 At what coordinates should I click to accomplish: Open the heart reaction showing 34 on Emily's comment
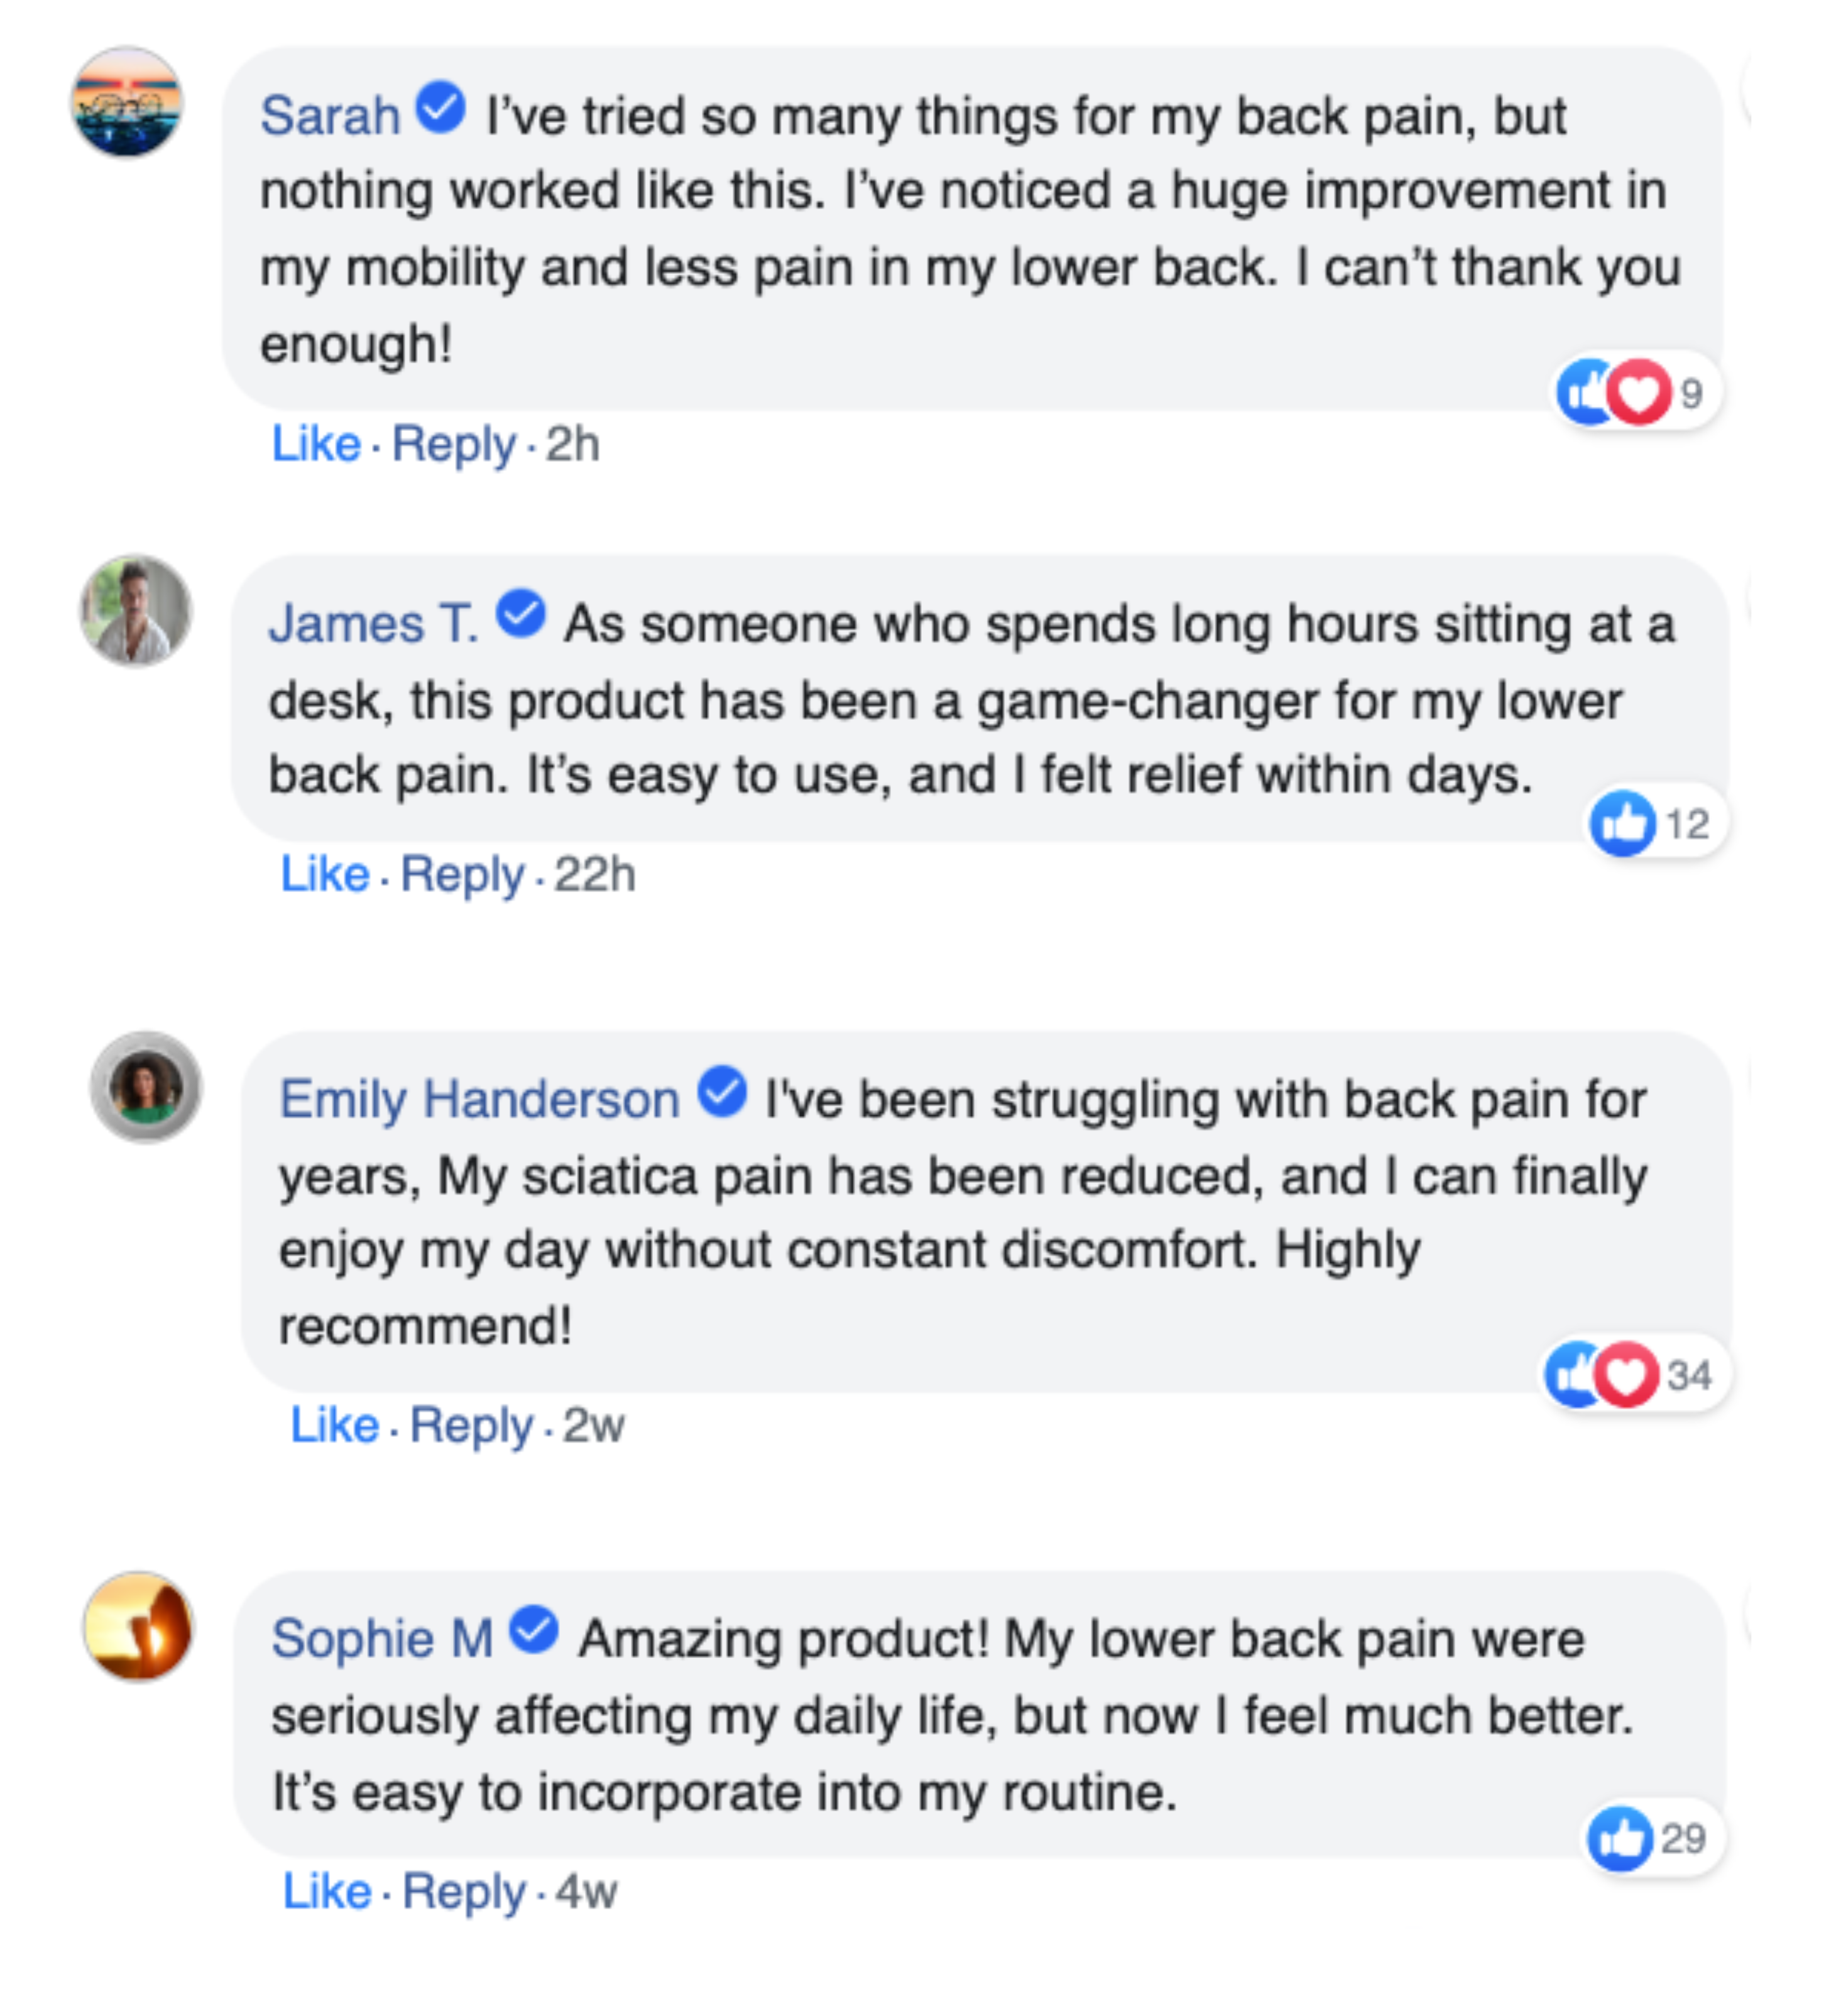point(1627,1375)
